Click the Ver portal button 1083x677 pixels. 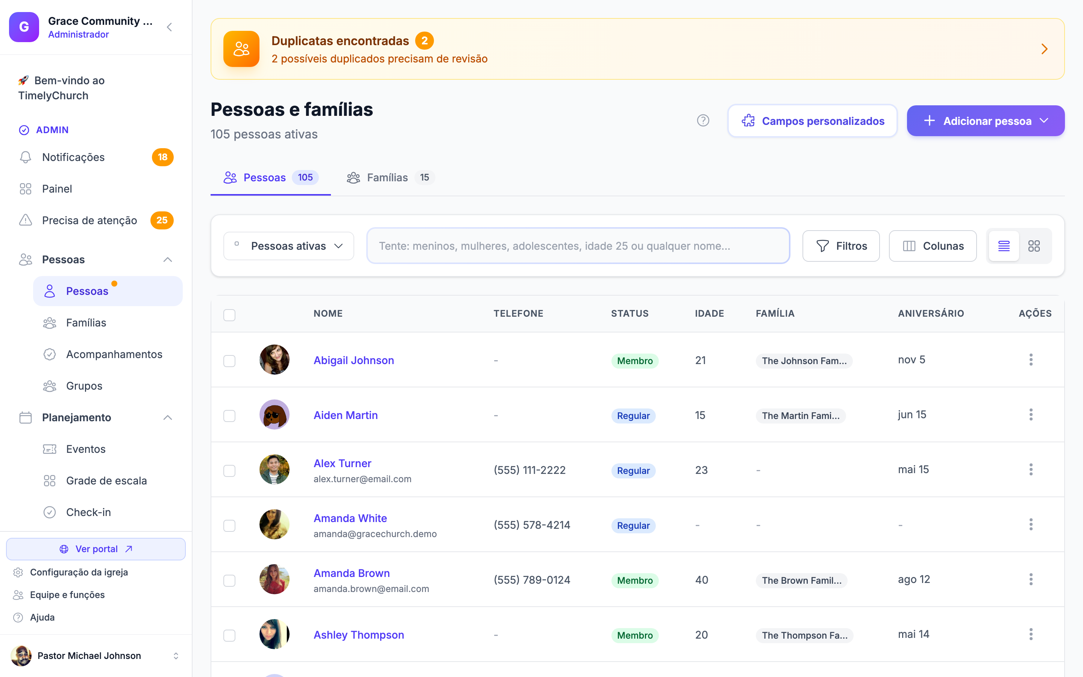[x=96, y=549]
